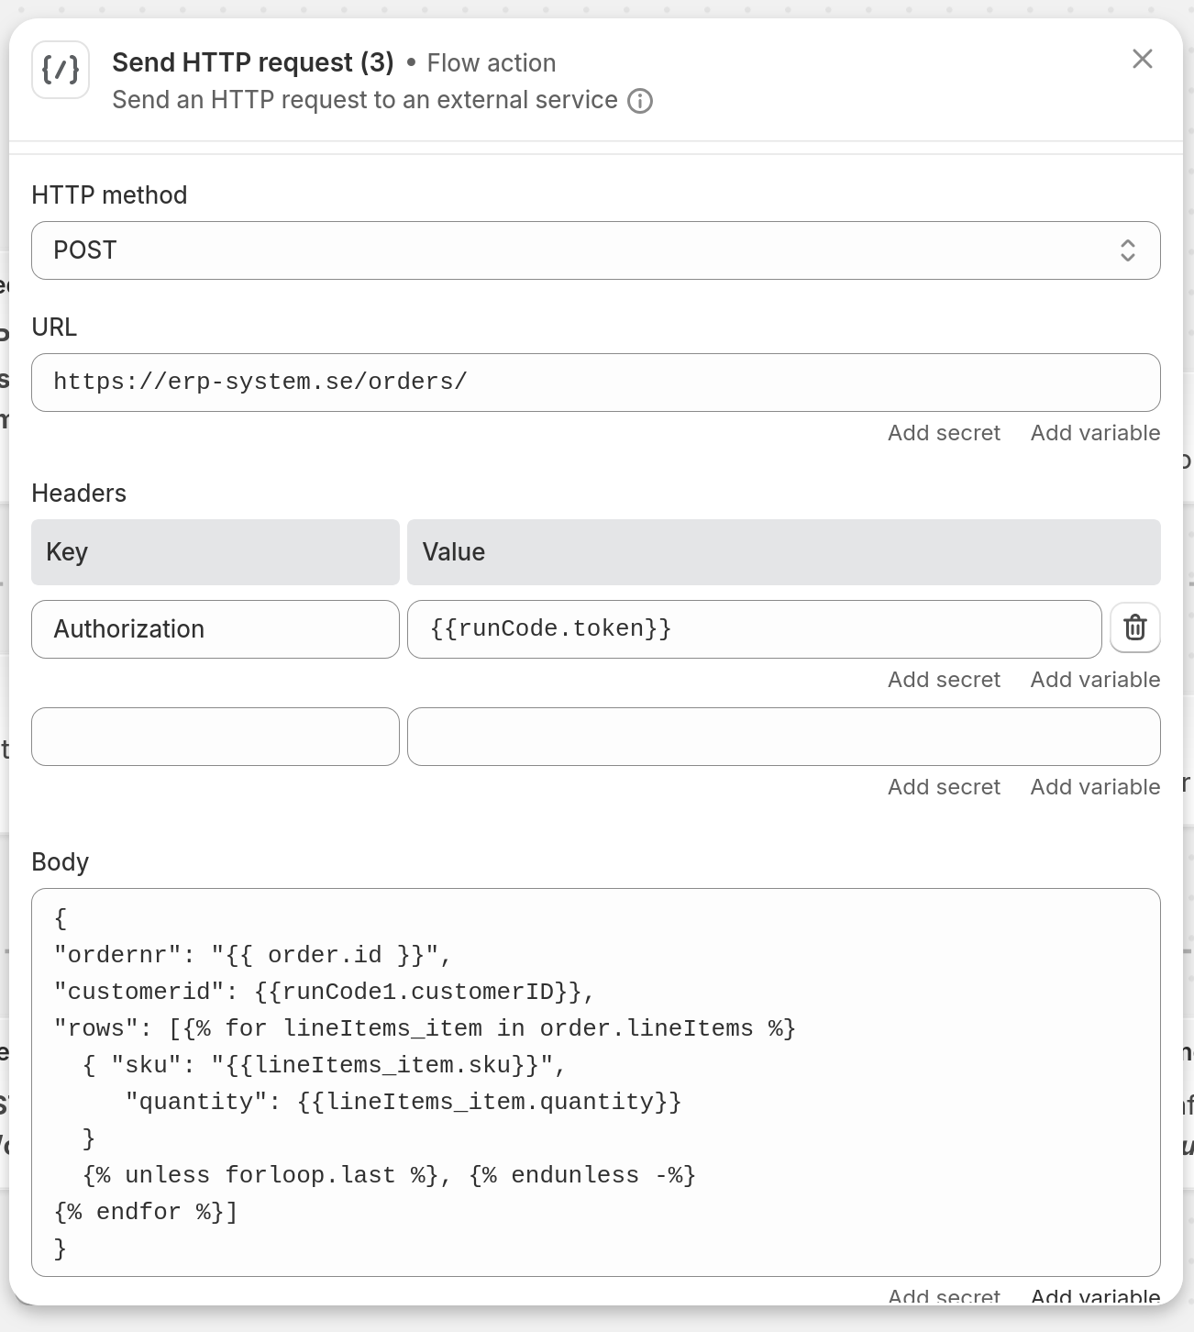Click inside the JSON Body editor

pyautogui.click(x=596, y=1082)
